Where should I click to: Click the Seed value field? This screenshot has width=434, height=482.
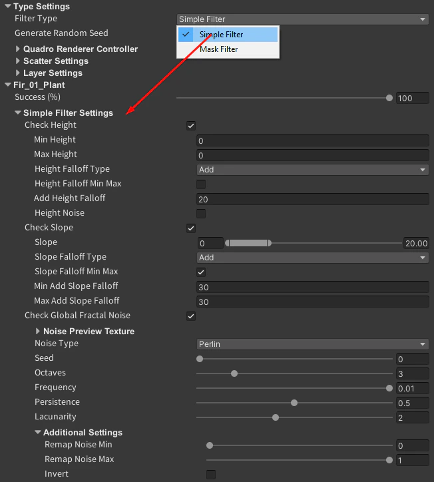click(x=412, y=359)
